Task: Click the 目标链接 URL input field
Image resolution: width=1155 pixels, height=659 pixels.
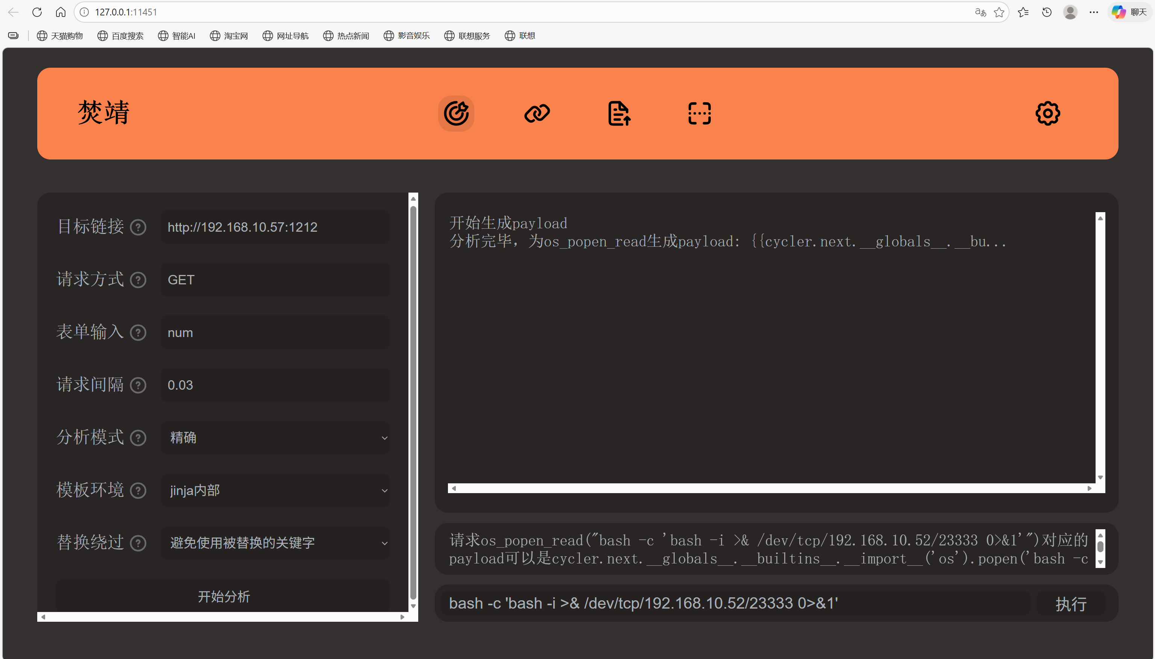Action: click(275, 227)
